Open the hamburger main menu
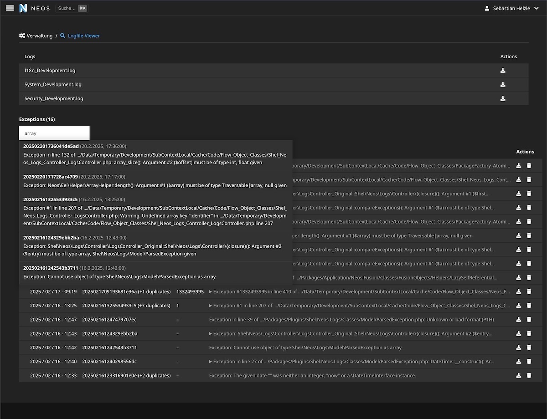 10,8
